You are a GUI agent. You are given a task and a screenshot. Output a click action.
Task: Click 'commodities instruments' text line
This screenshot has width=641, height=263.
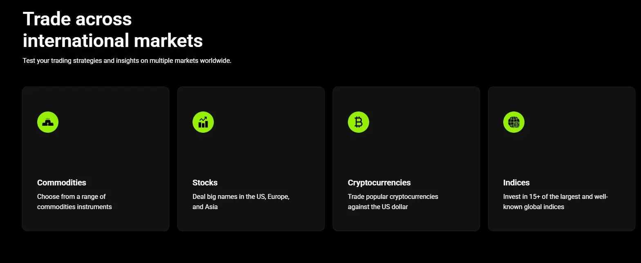[x=74, y=207]
